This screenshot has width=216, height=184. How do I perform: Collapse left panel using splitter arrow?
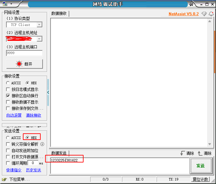click(x=48, y=92)
